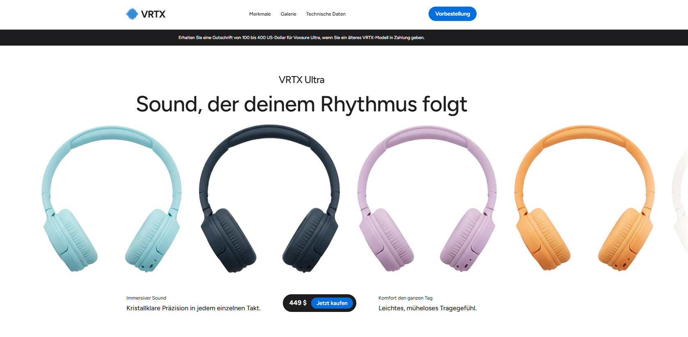Click the 449 $ price label
This screenshot has width=688, height=337.
coord(298,303)
